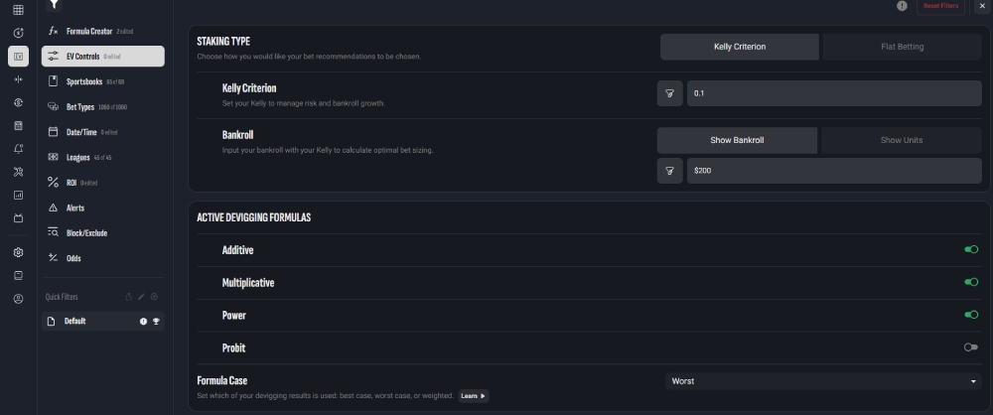Choose Show Units option
The width and height of the screenshot is (993, 415).
(x=902, y=140)
